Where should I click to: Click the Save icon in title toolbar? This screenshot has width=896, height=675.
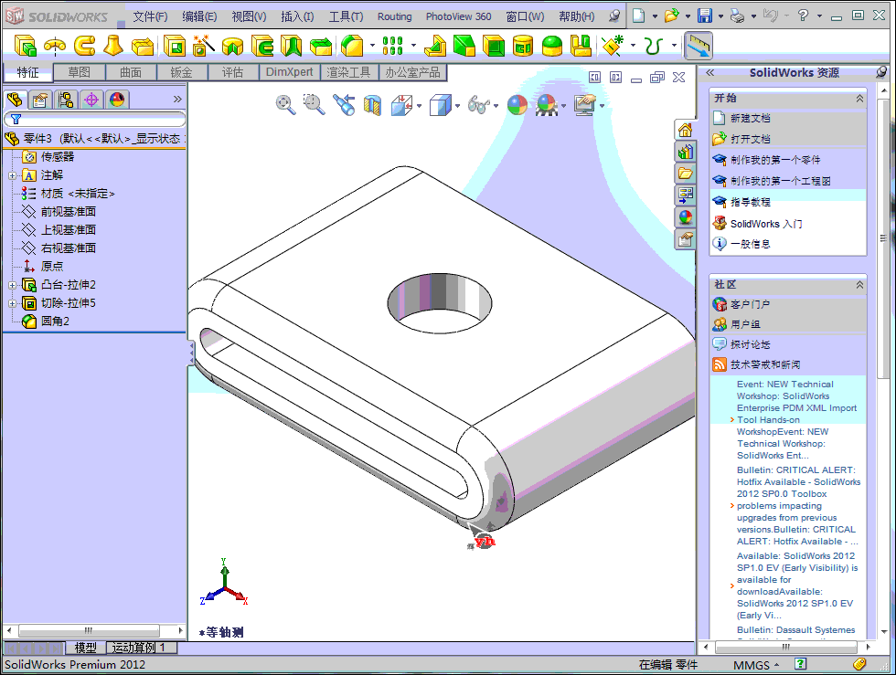click(x=705, y=16)
